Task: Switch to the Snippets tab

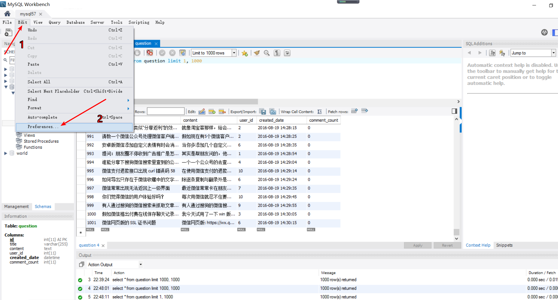Action: (504, 245)
